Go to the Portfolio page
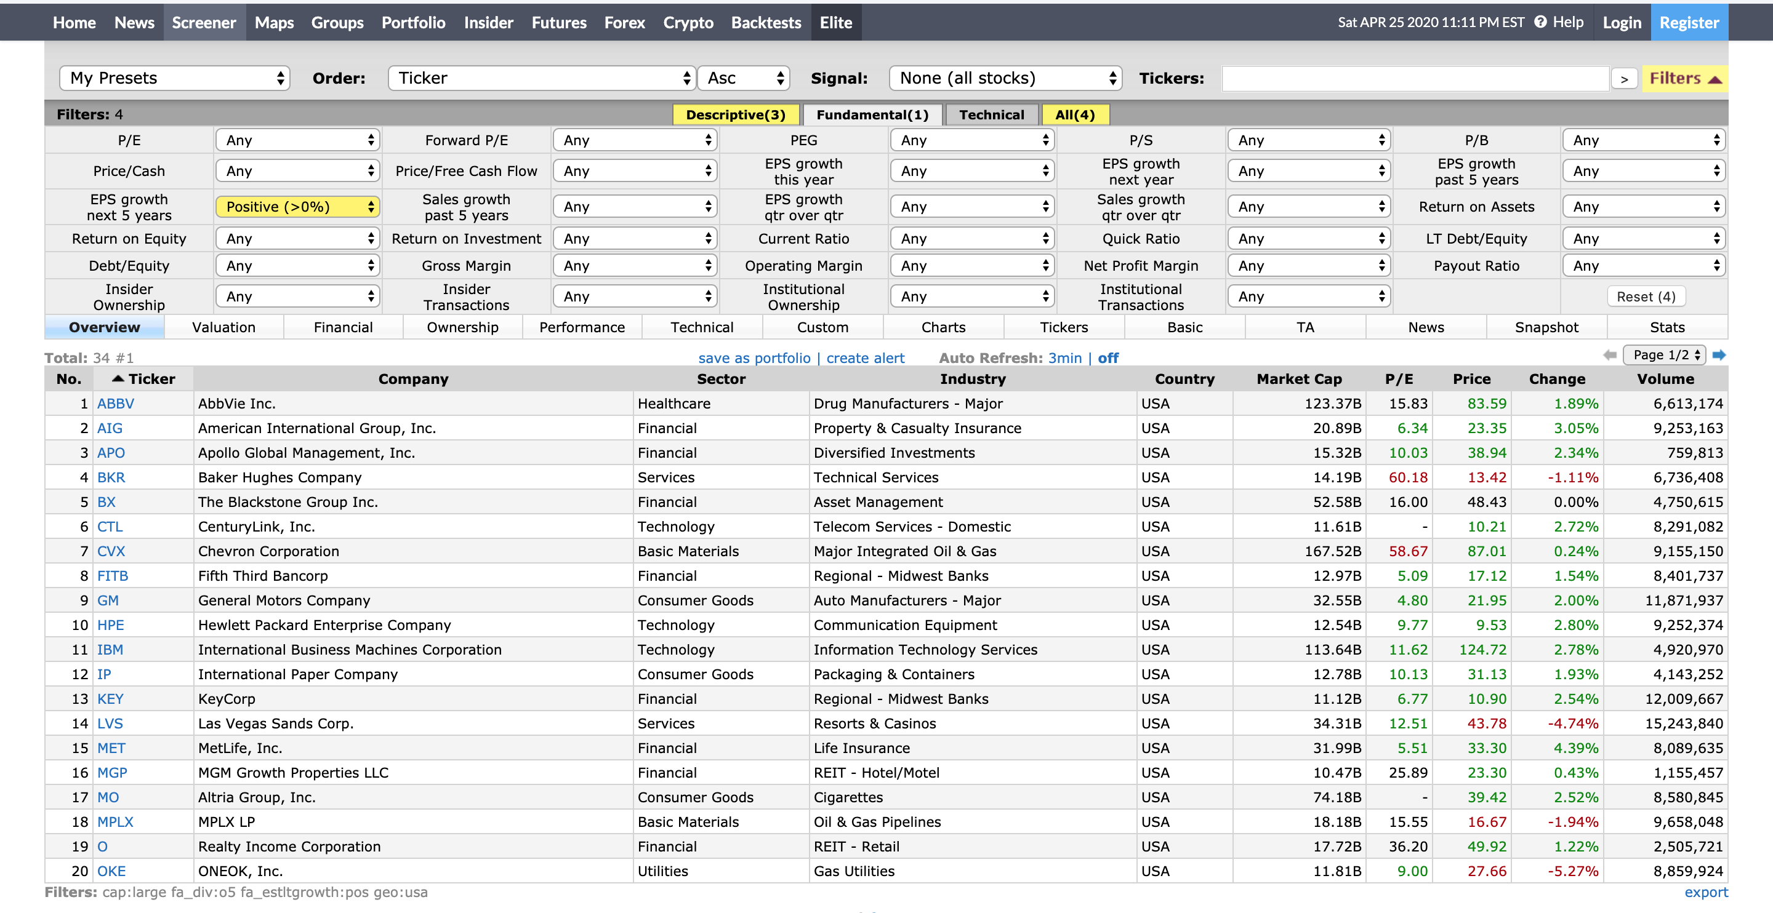The image size is (1773, 913). (414, 22)
